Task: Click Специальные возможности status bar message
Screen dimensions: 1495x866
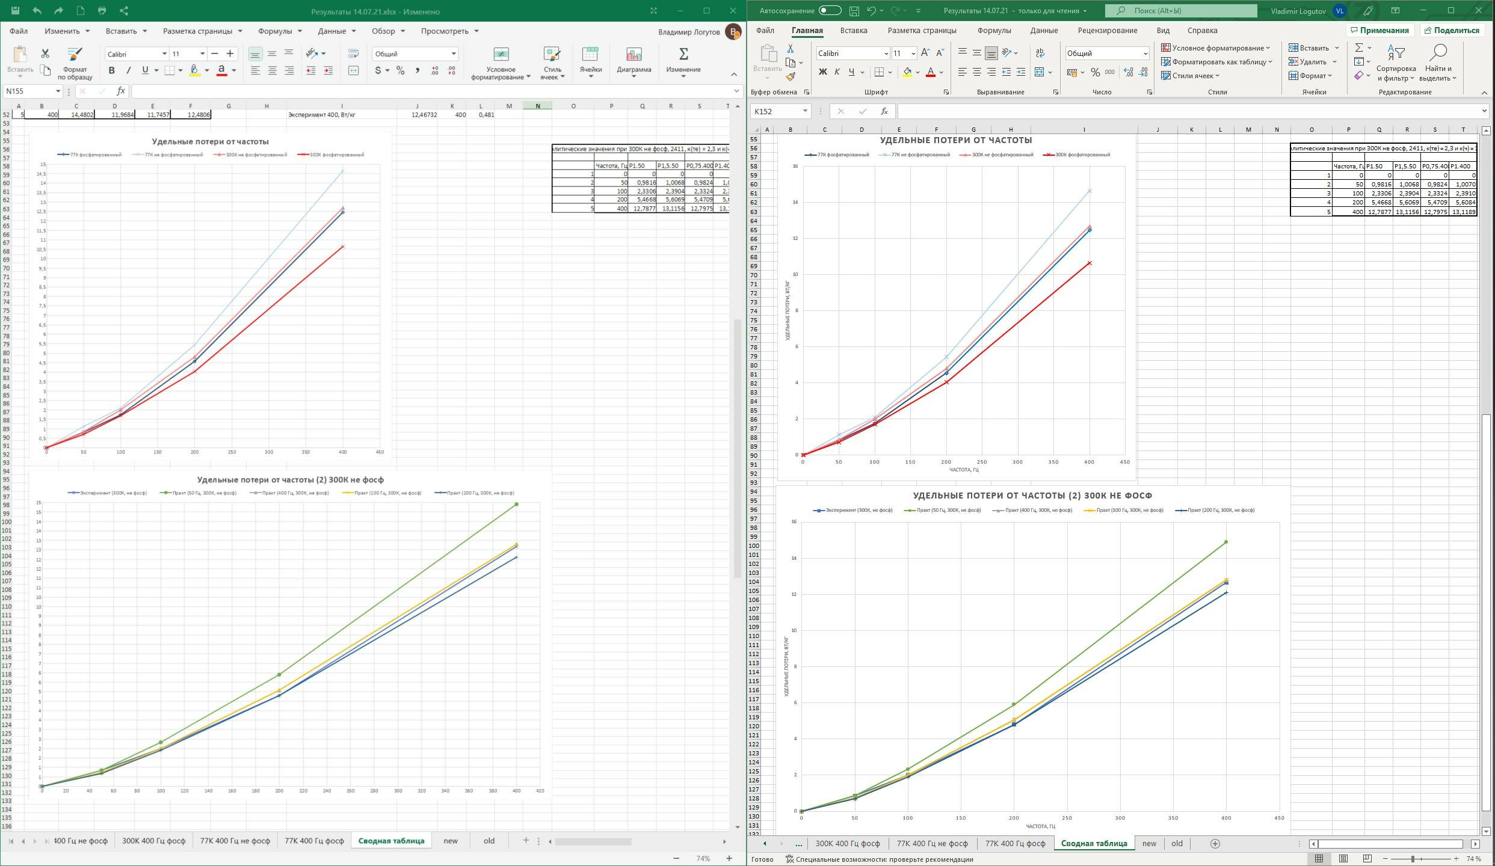Action: click(879, 859)
